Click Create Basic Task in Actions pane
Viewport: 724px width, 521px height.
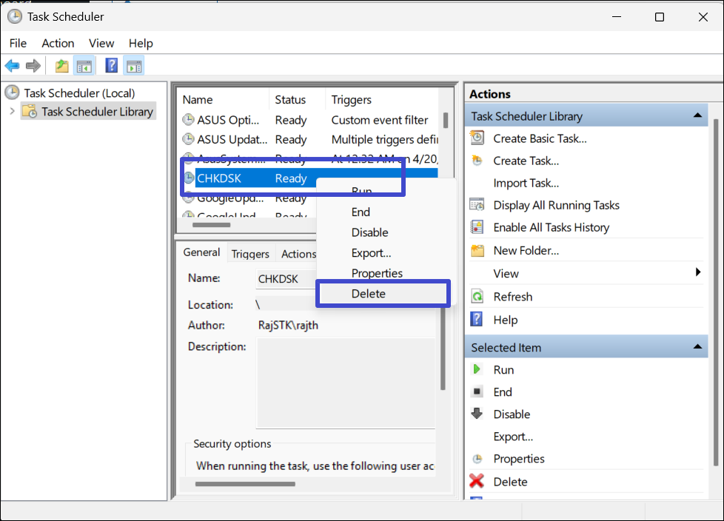tap(540, 138)
